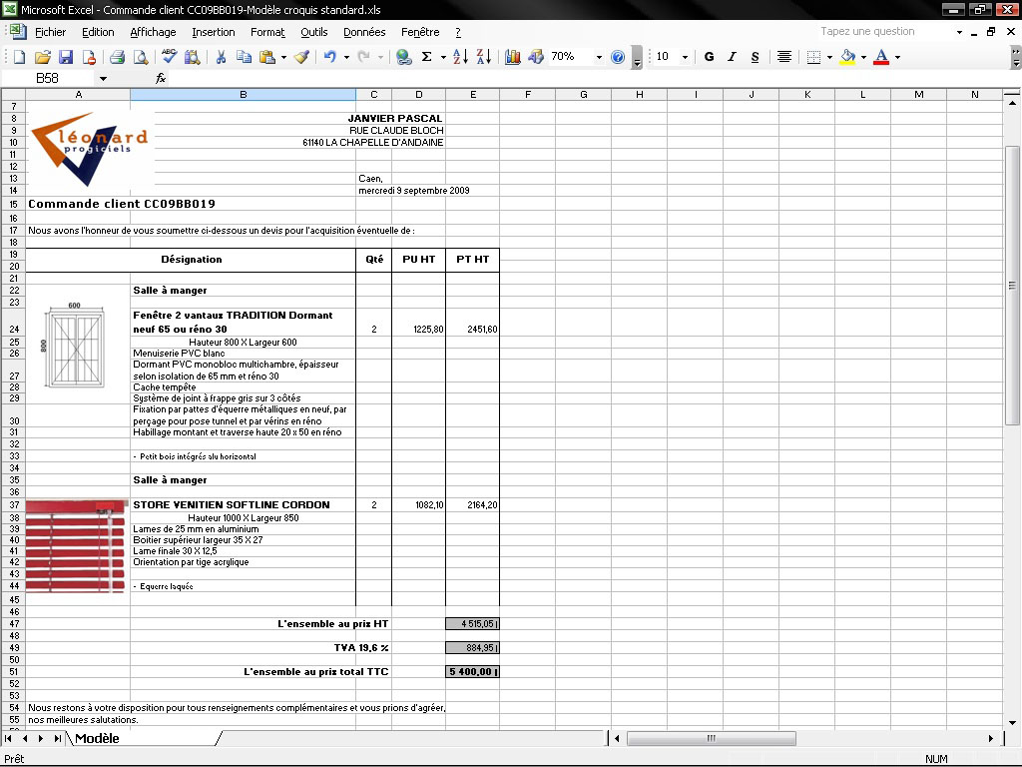Toggle italic formatting with I button
The height and width of the screenshot is (767, 1022).
(x=732, y=57)
